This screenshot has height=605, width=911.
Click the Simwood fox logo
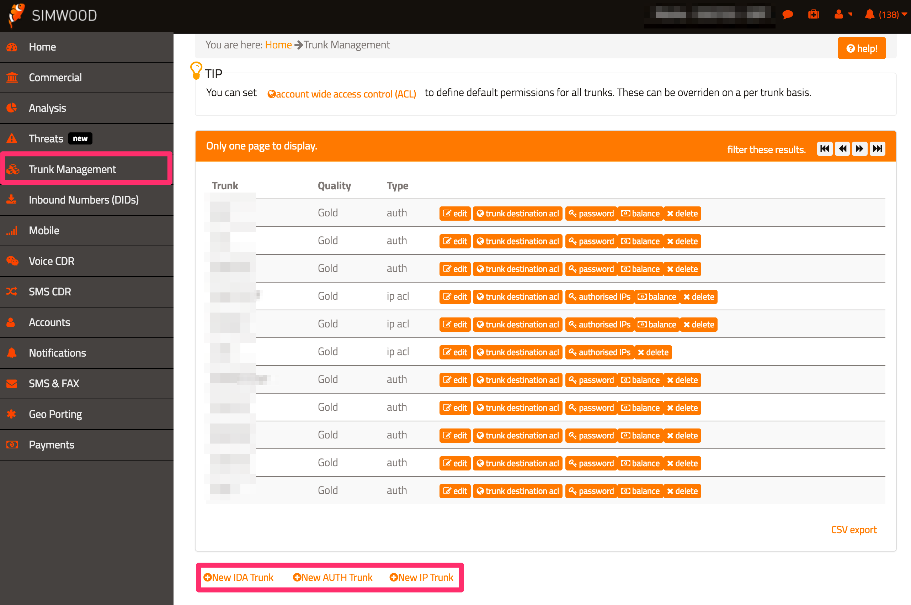coord(16,15)
